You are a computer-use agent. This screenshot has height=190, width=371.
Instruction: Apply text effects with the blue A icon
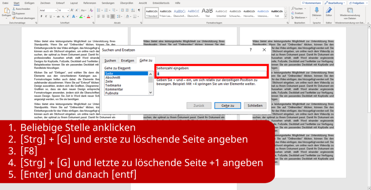(73, 17)
